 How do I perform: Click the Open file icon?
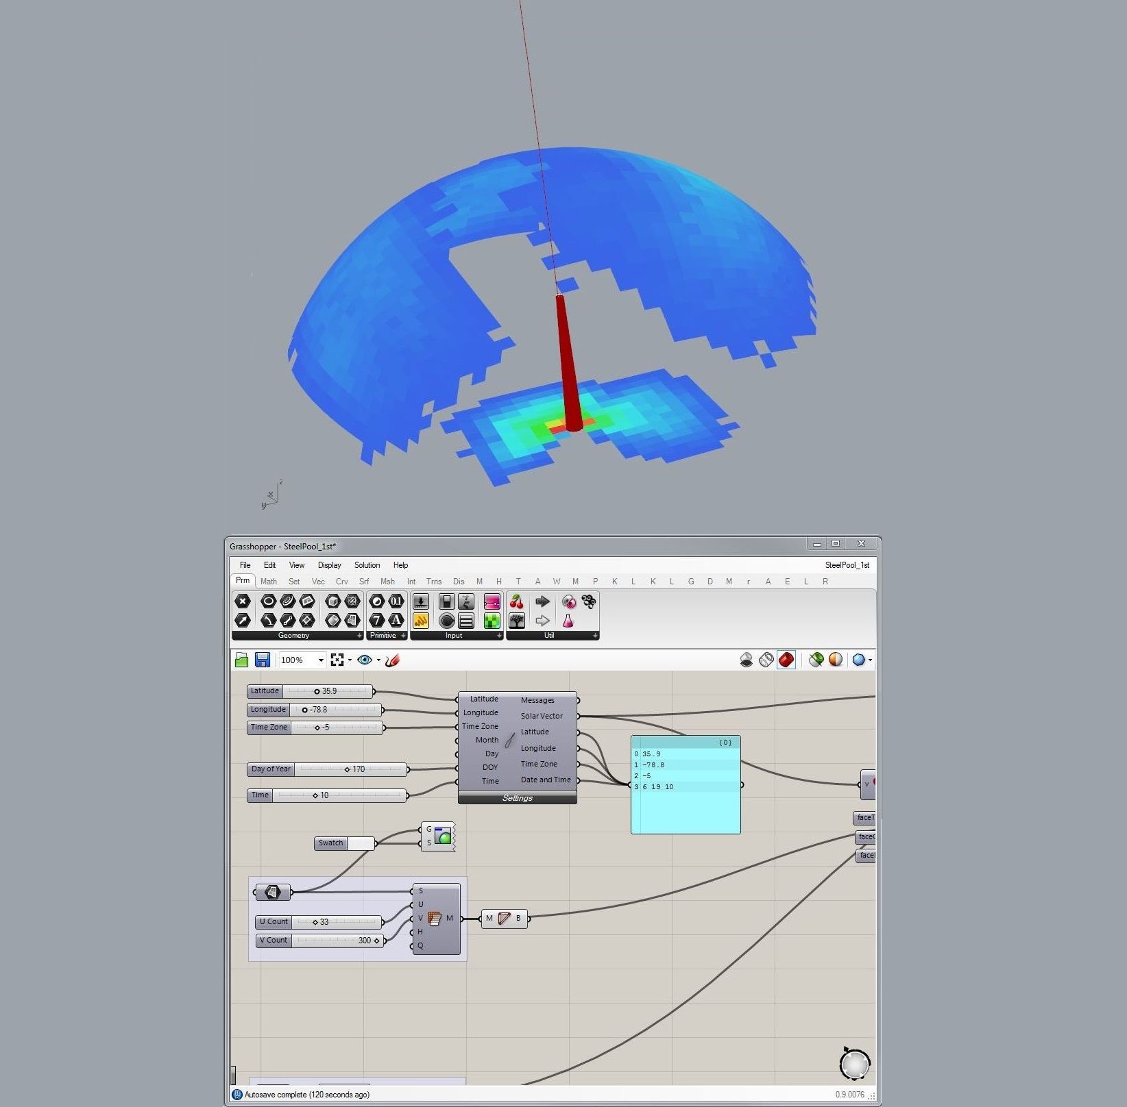(x=241, y=660)
